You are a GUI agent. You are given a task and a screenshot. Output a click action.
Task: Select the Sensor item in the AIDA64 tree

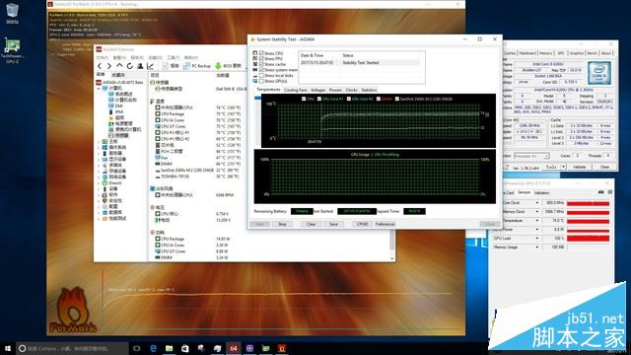119,136
